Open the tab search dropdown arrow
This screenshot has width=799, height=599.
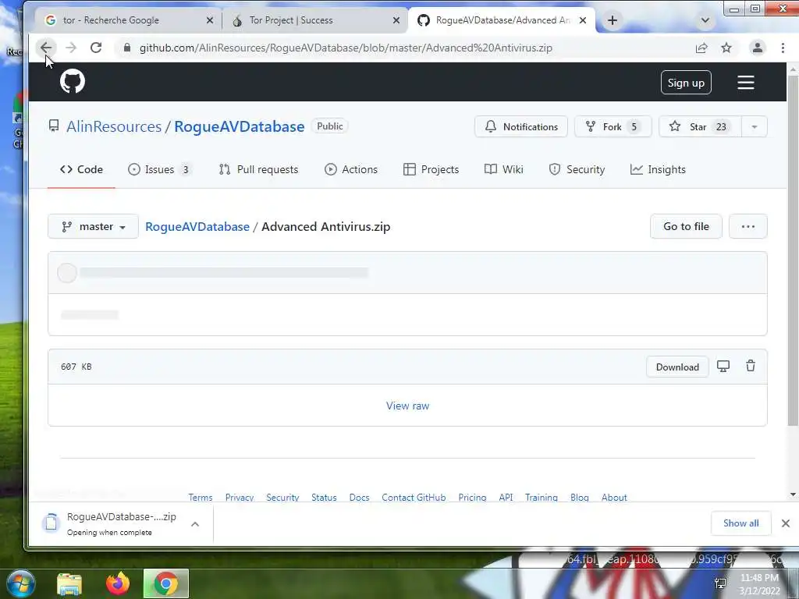[705, 20]
